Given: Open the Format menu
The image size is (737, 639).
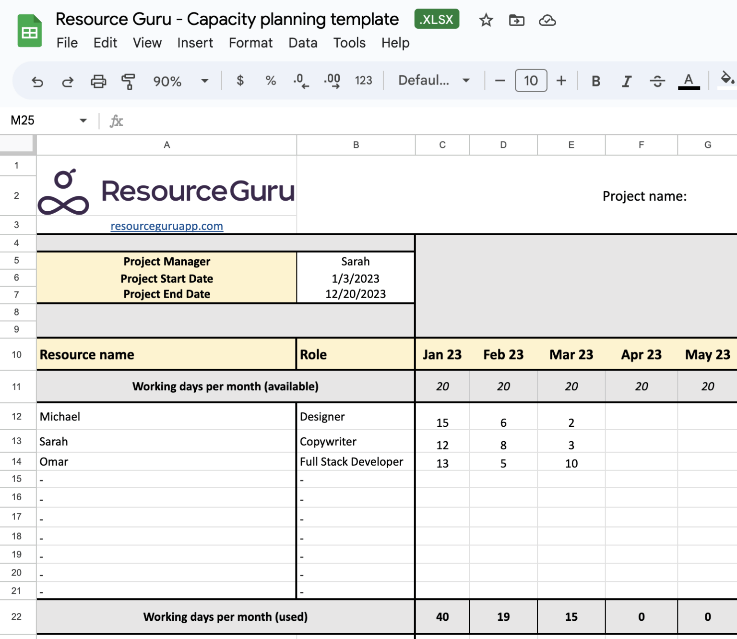Looking at the screenshot, I should tap(250, 43).
